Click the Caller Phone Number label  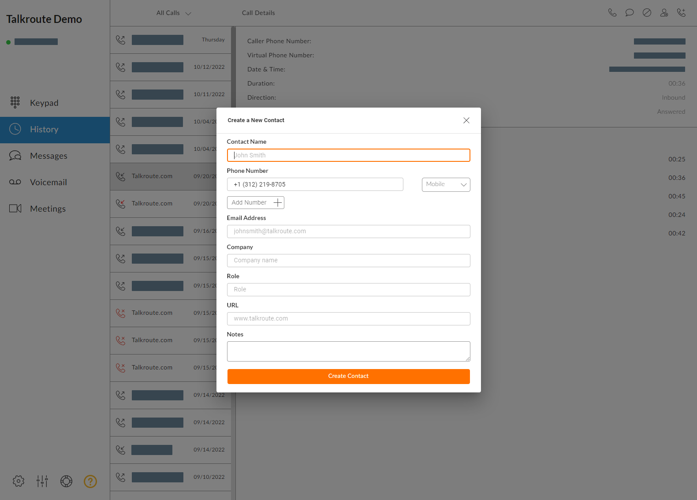click(279, 41)
